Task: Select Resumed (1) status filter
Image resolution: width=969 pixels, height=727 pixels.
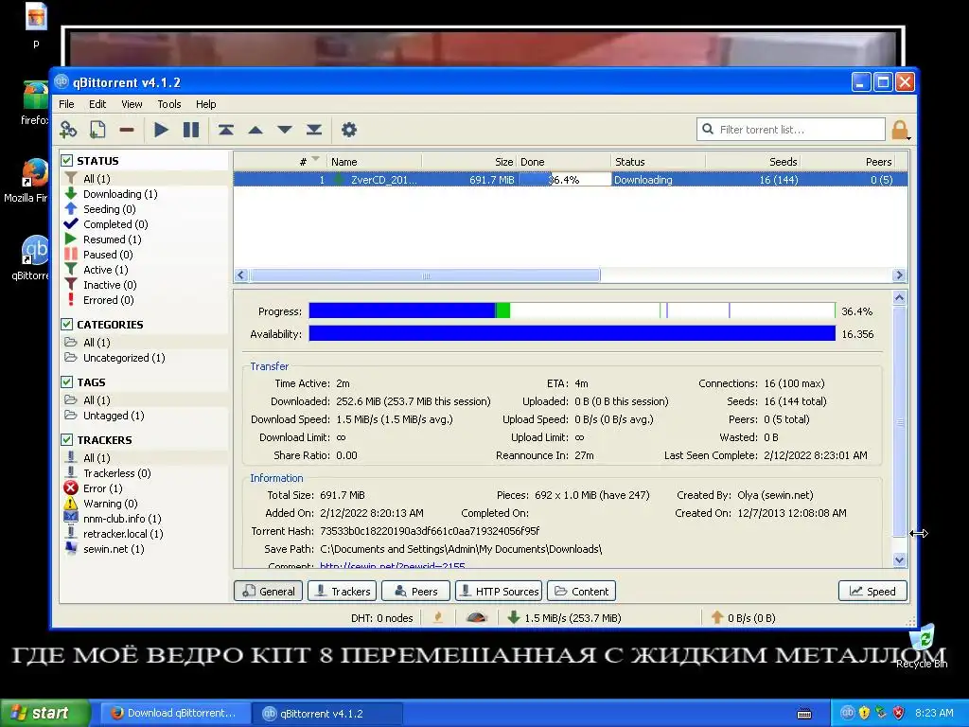Action: tap(112, 239)
